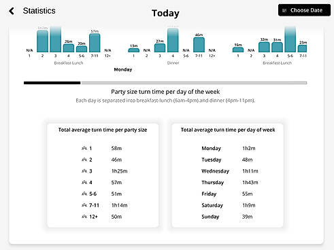The width and height of the screenshot is (334, 250).
Task: Click the Thursday 1h43m row
Action: [229, 183]
